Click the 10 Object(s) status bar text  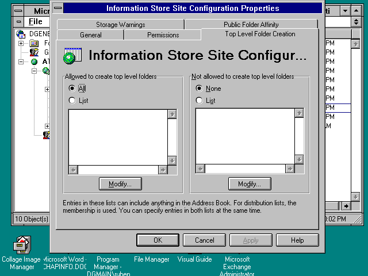point(32,219)
